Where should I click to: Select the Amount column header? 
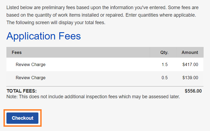coord(190,52)
